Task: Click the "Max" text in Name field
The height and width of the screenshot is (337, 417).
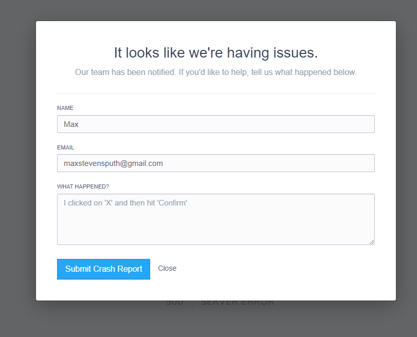Action: pos(71,124)
